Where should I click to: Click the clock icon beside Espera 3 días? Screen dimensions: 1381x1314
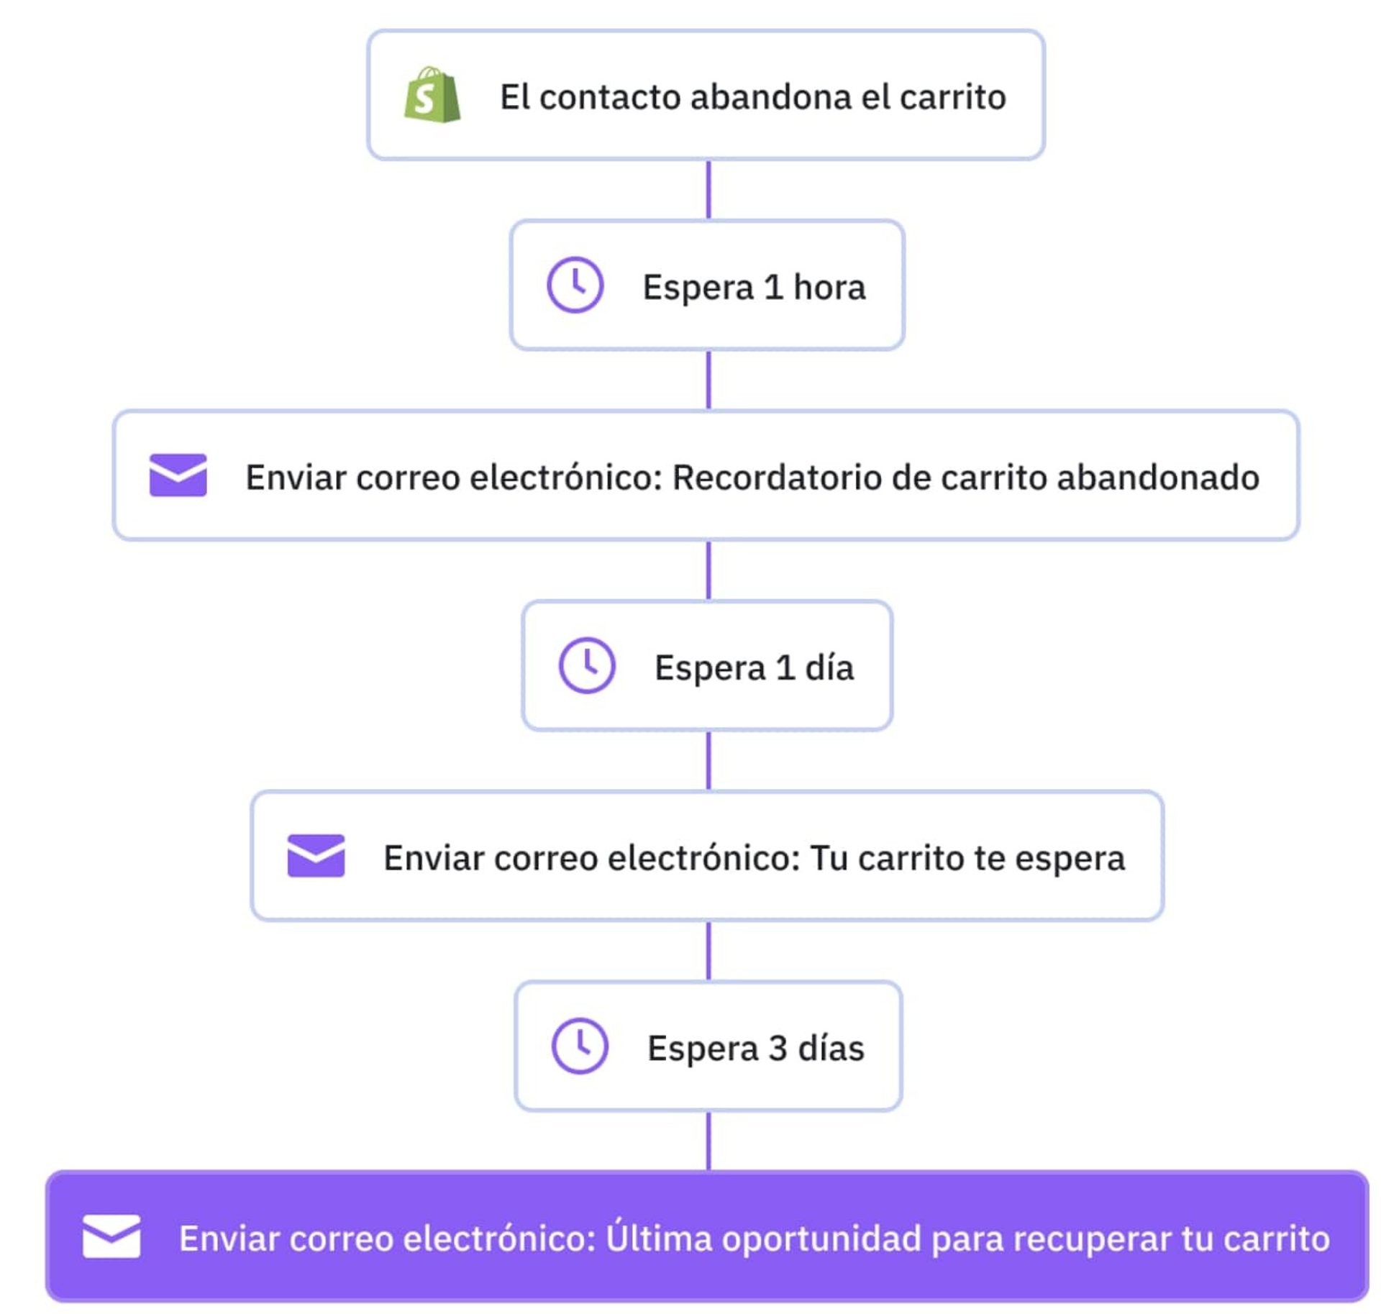click(580, 1046)
